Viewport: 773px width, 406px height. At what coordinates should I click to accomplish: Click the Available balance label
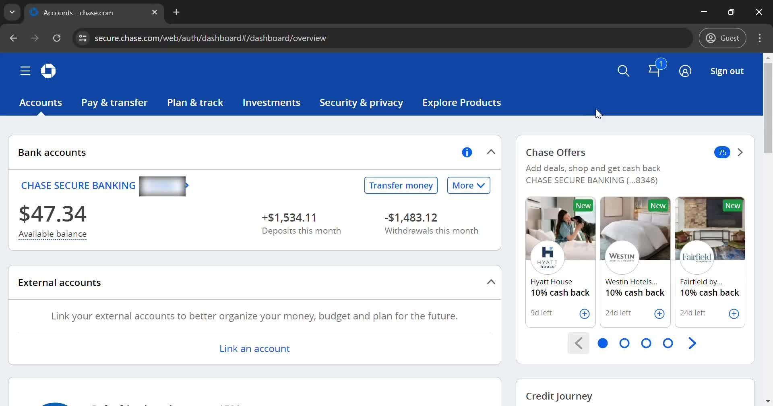[x=52, y=234]
